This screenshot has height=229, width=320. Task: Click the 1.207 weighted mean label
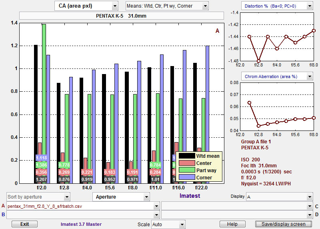tap(42, 180)
